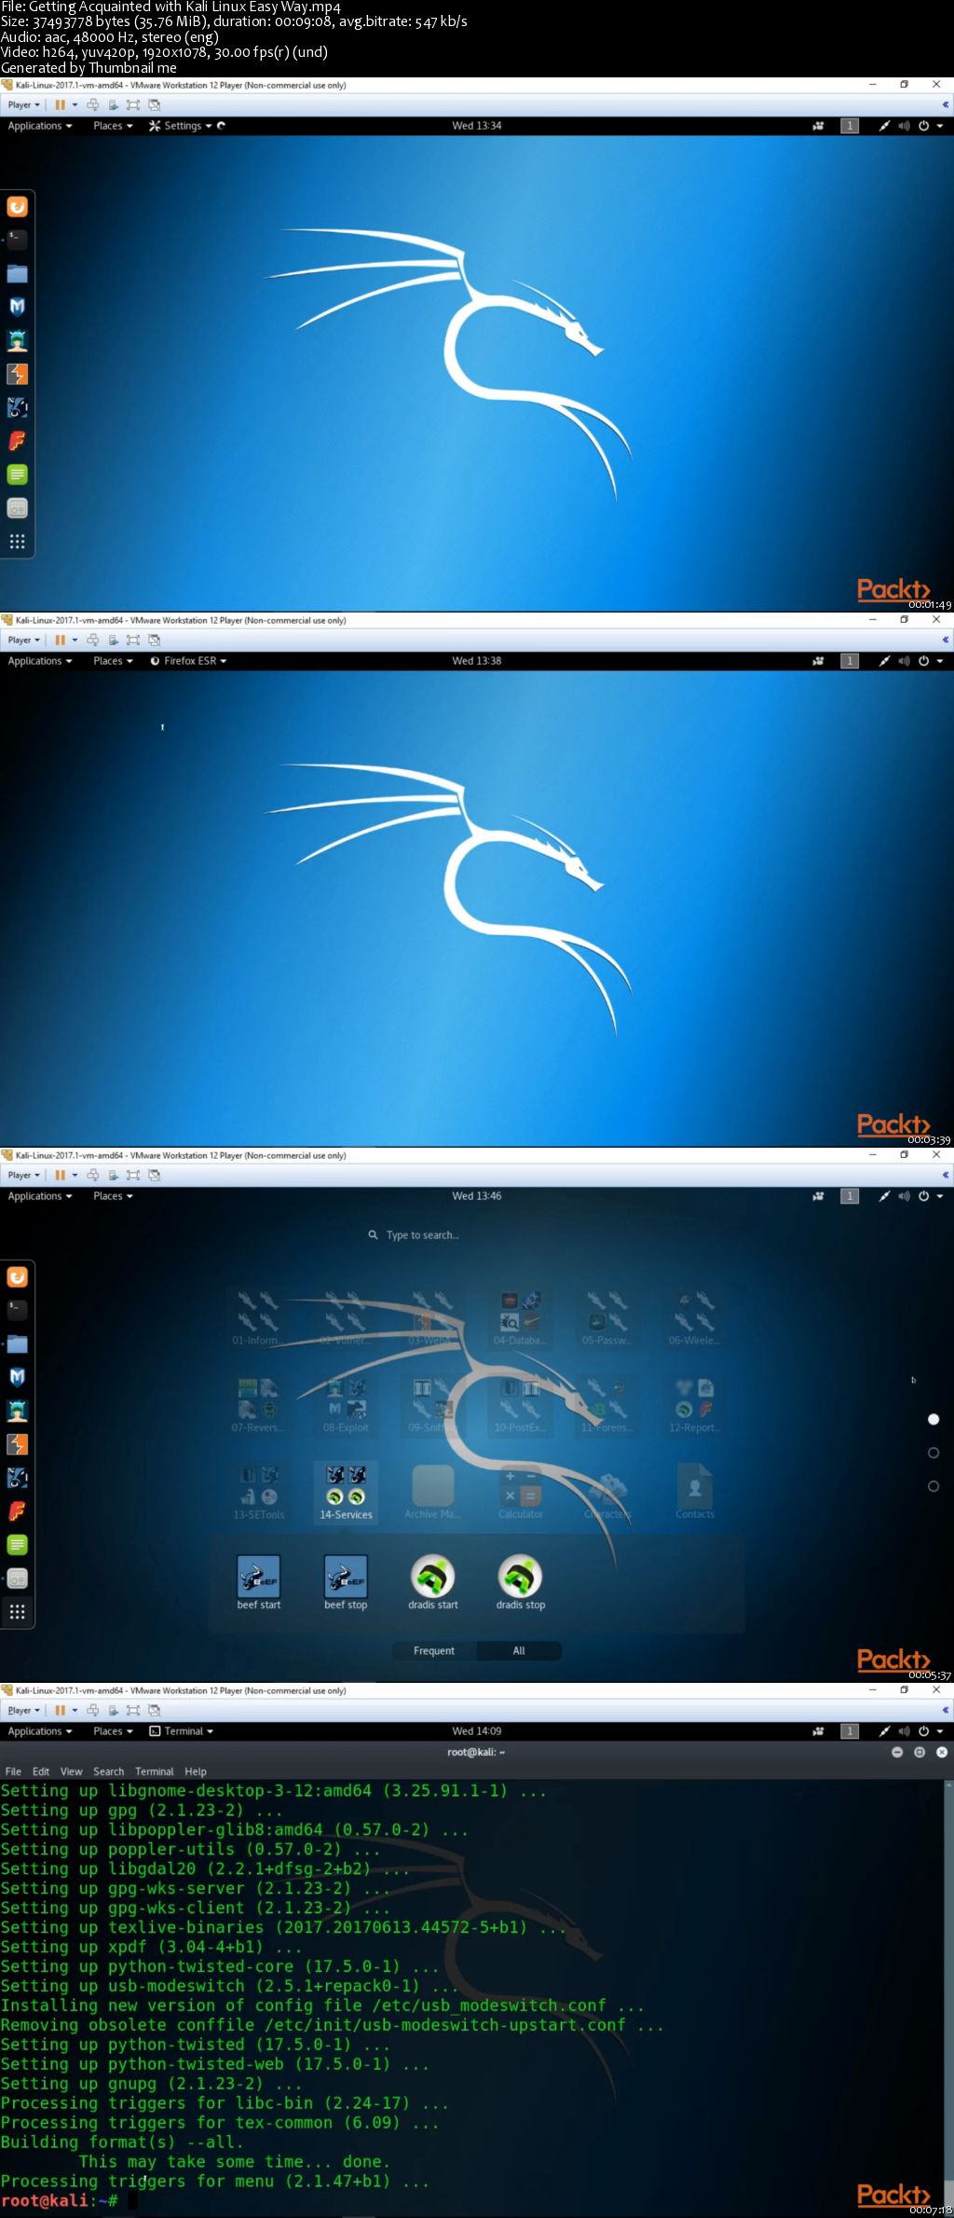954x2218 pixels.
Task: Select second page indicator dot in 13:46 frame
Action: [x=934, y=1453]
